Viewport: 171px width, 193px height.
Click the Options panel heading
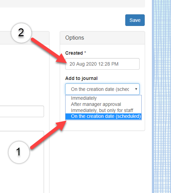[x=75, y=38]
